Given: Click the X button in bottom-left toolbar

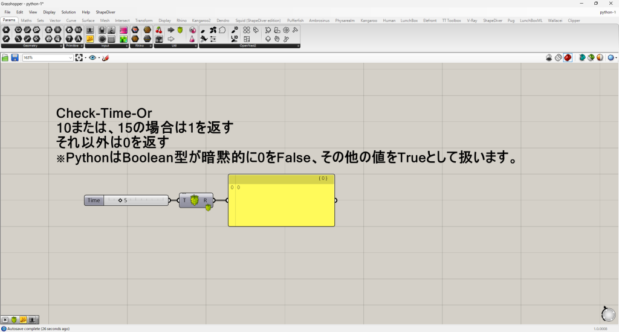Looking at the screenshot, I should (x=5, y=320).
